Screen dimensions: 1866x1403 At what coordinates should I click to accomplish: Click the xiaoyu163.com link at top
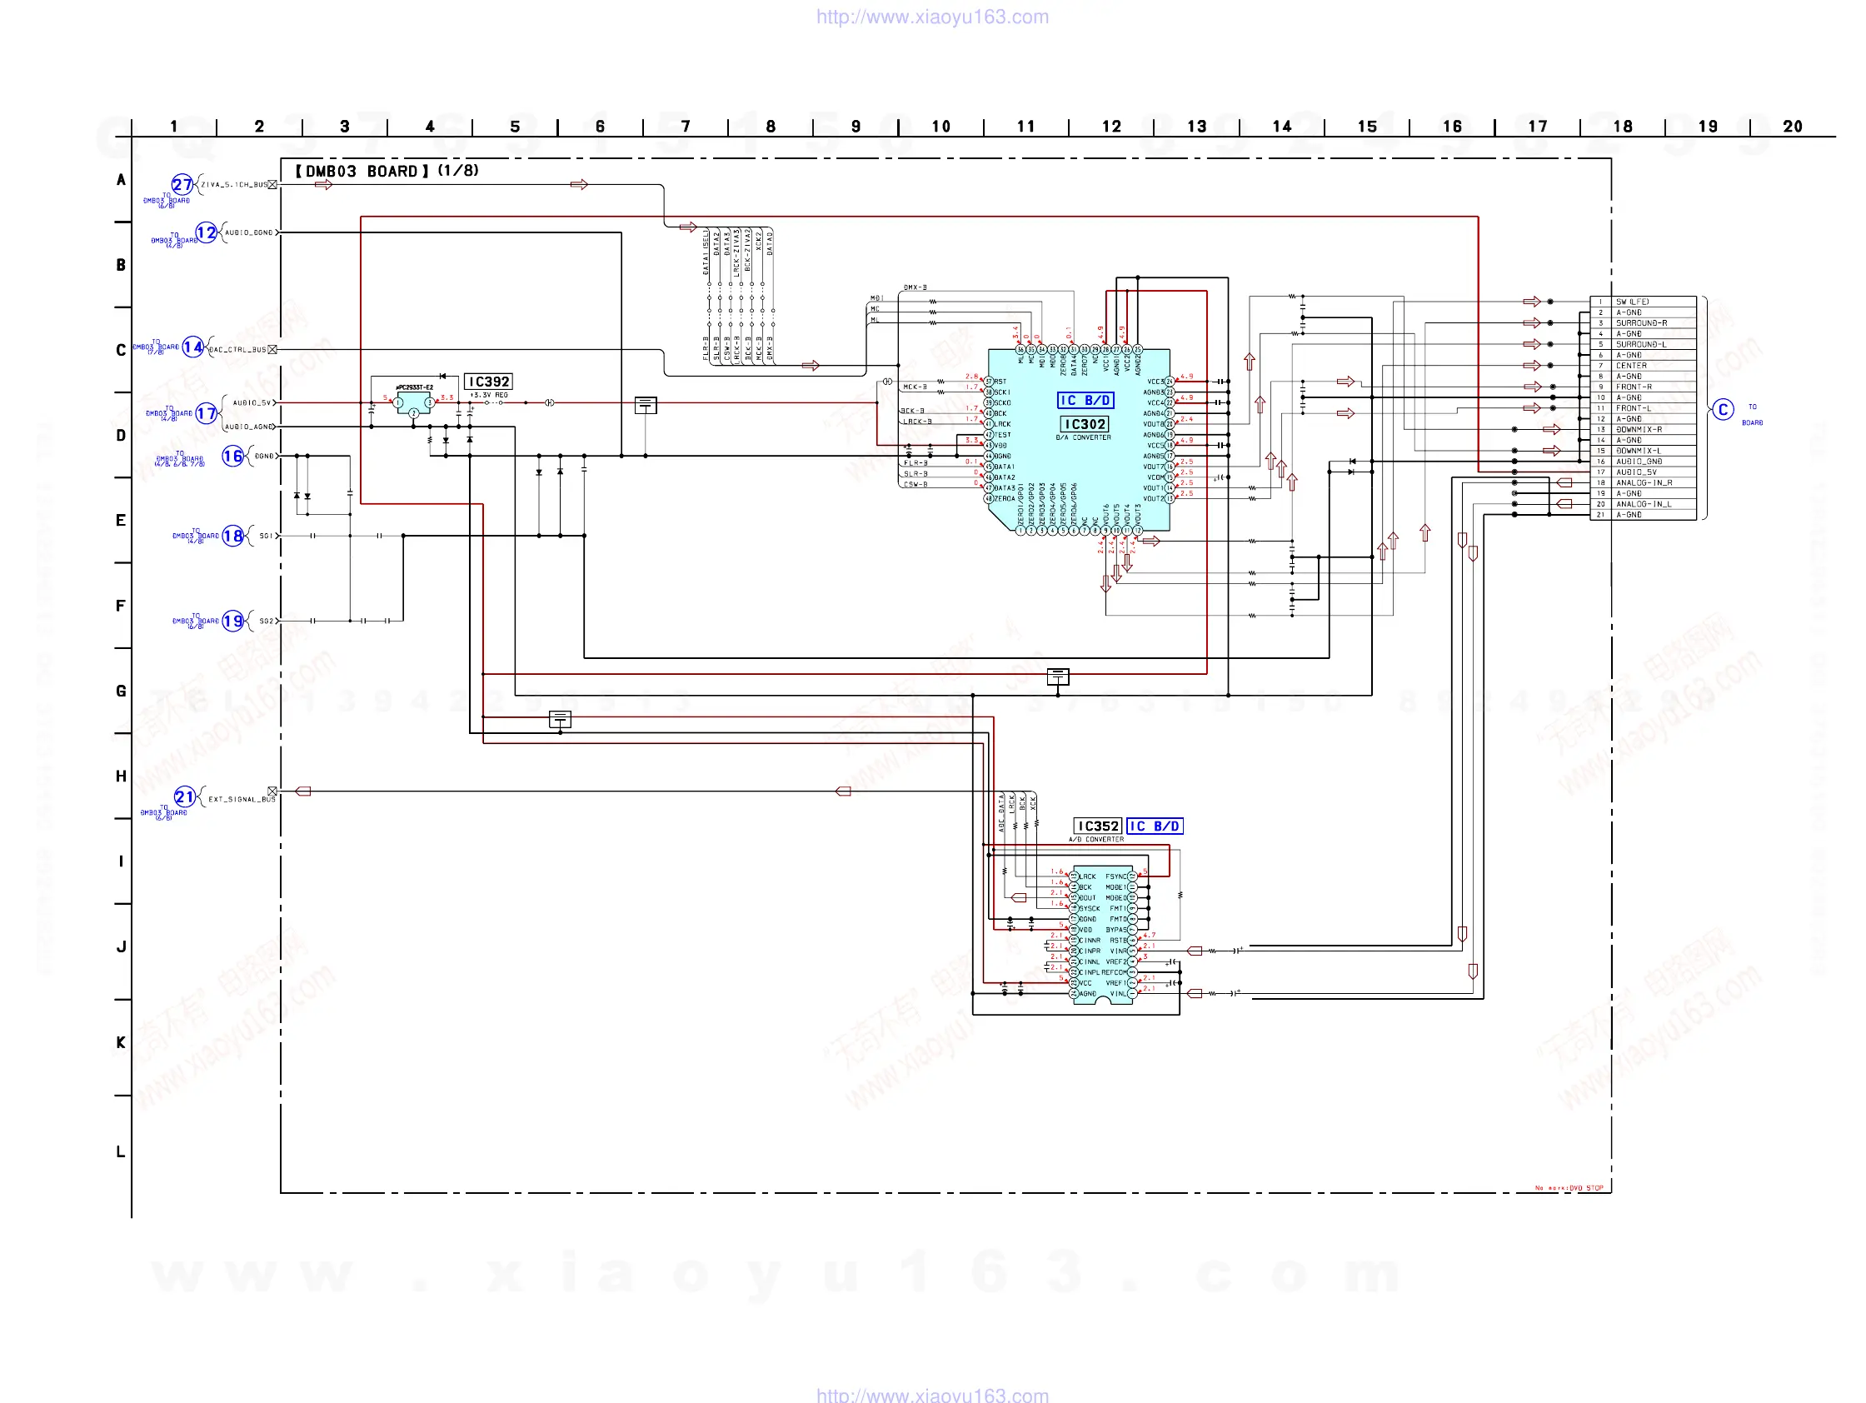point(932,17)
